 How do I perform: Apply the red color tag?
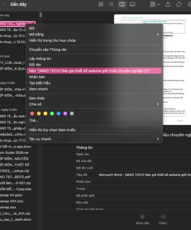pyautogui.click(x=32, y=114)
